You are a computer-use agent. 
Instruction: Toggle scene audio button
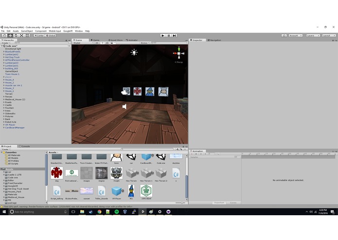pyautogui.click(x=107, y=43)
